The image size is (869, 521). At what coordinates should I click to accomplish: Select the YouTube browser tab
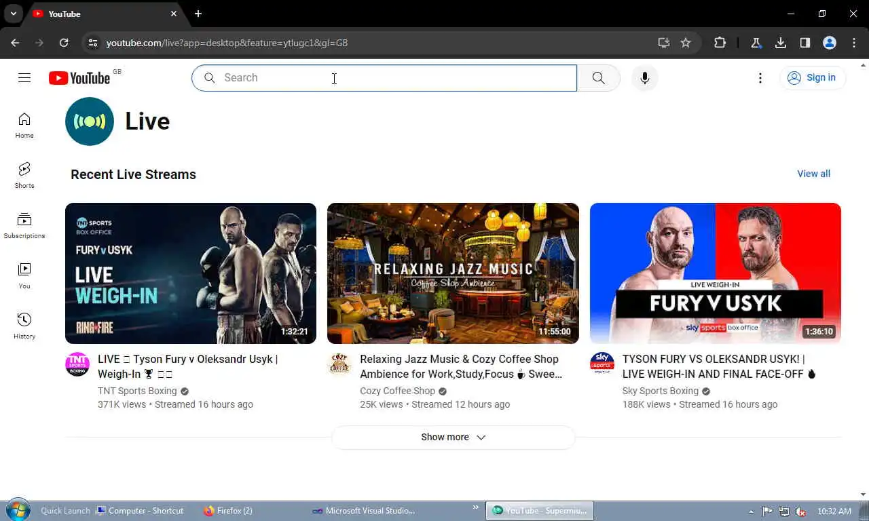coord(104,14)
